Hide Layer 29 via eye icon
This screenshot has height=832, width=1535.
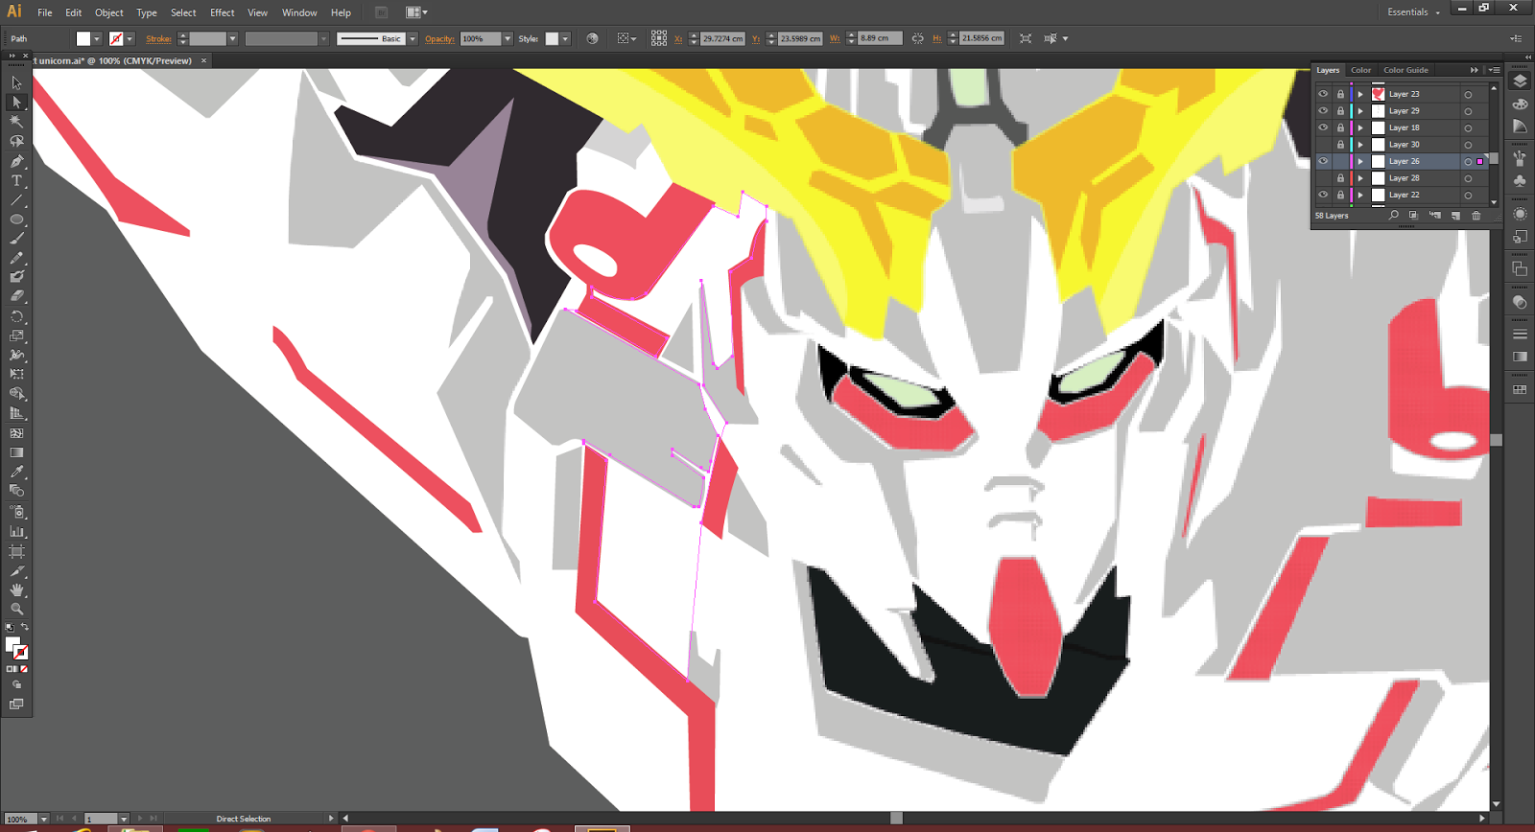(x=1323, y=111)
